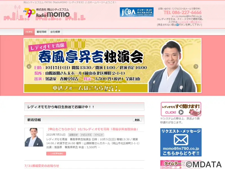This screenshot has width=225, height=169.
Task: Open the 番組情報 menu item
Action: tap(41, 32)
